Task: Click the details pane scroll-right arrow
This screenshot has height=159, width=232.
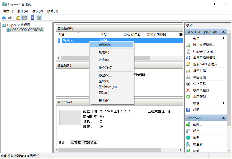Action: 181,150
